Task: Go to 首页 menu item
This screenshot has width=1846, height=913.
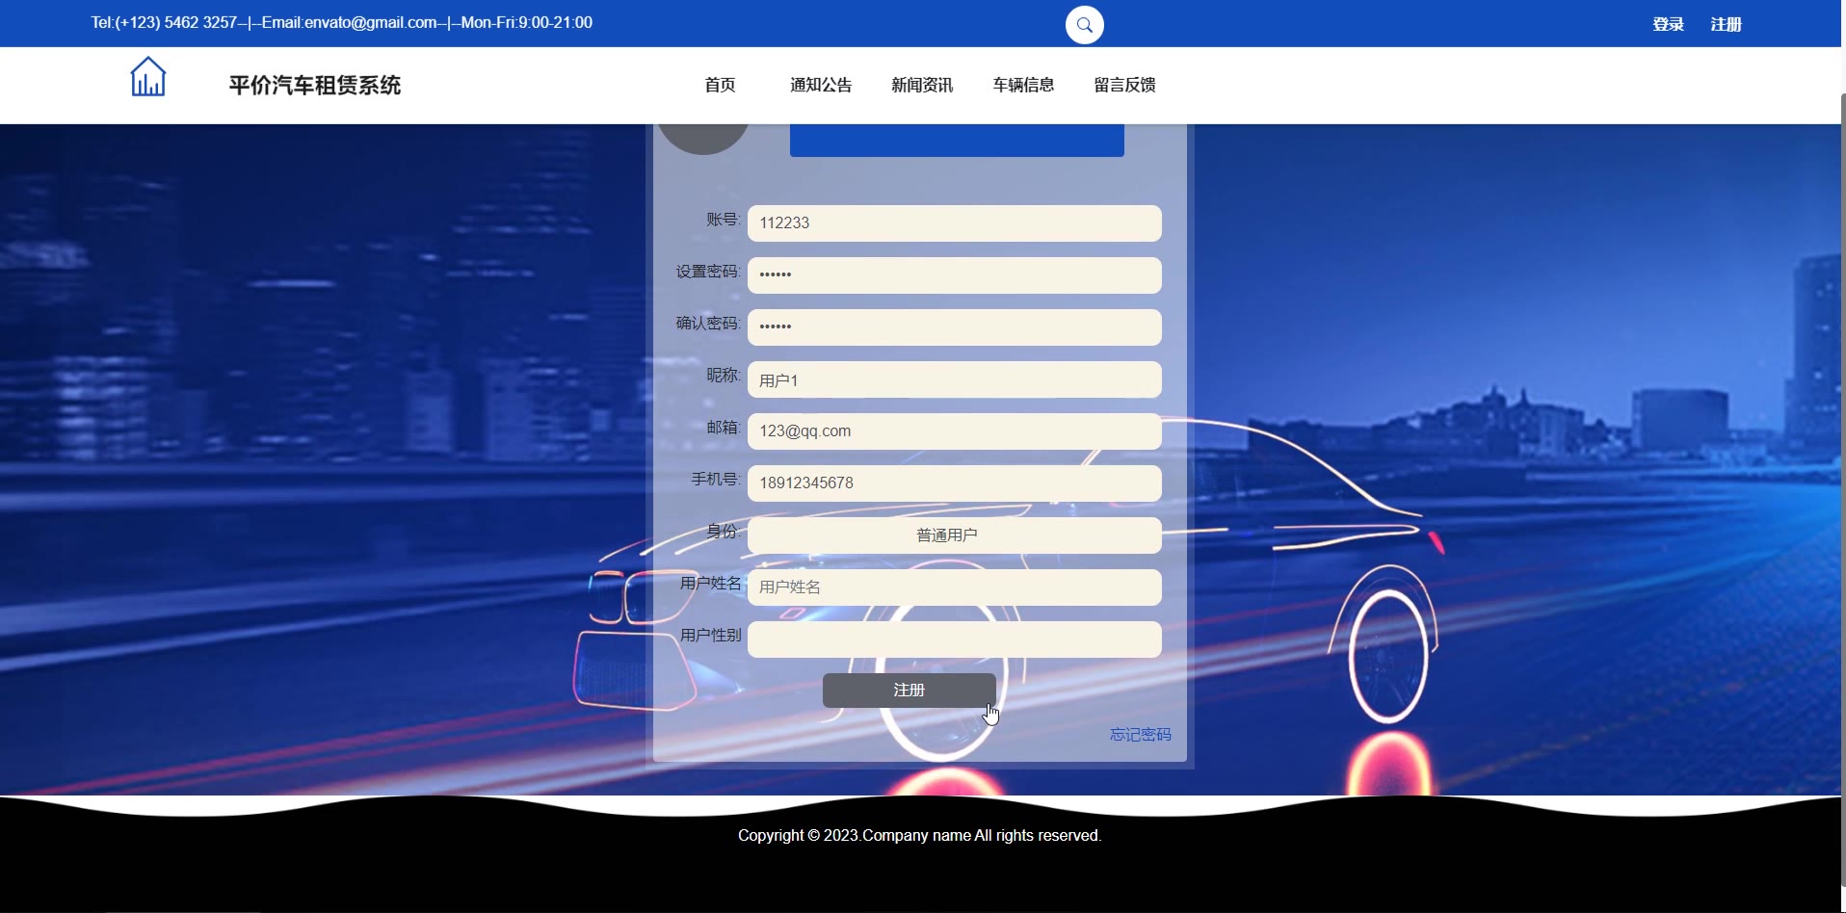Action: coord(720,85)
